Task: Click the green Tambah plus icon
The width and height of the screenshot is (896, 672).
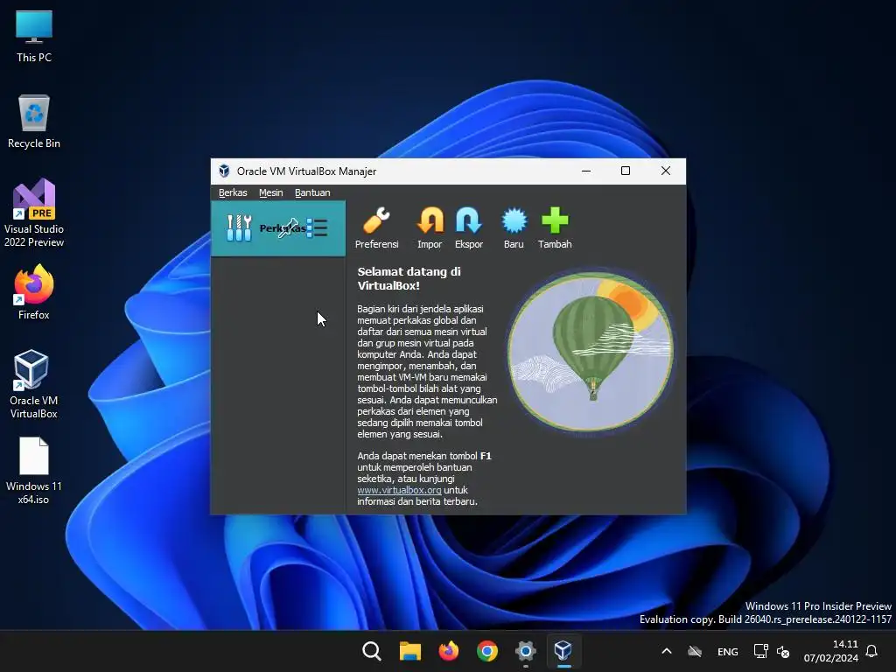Action: pos(554,221)
